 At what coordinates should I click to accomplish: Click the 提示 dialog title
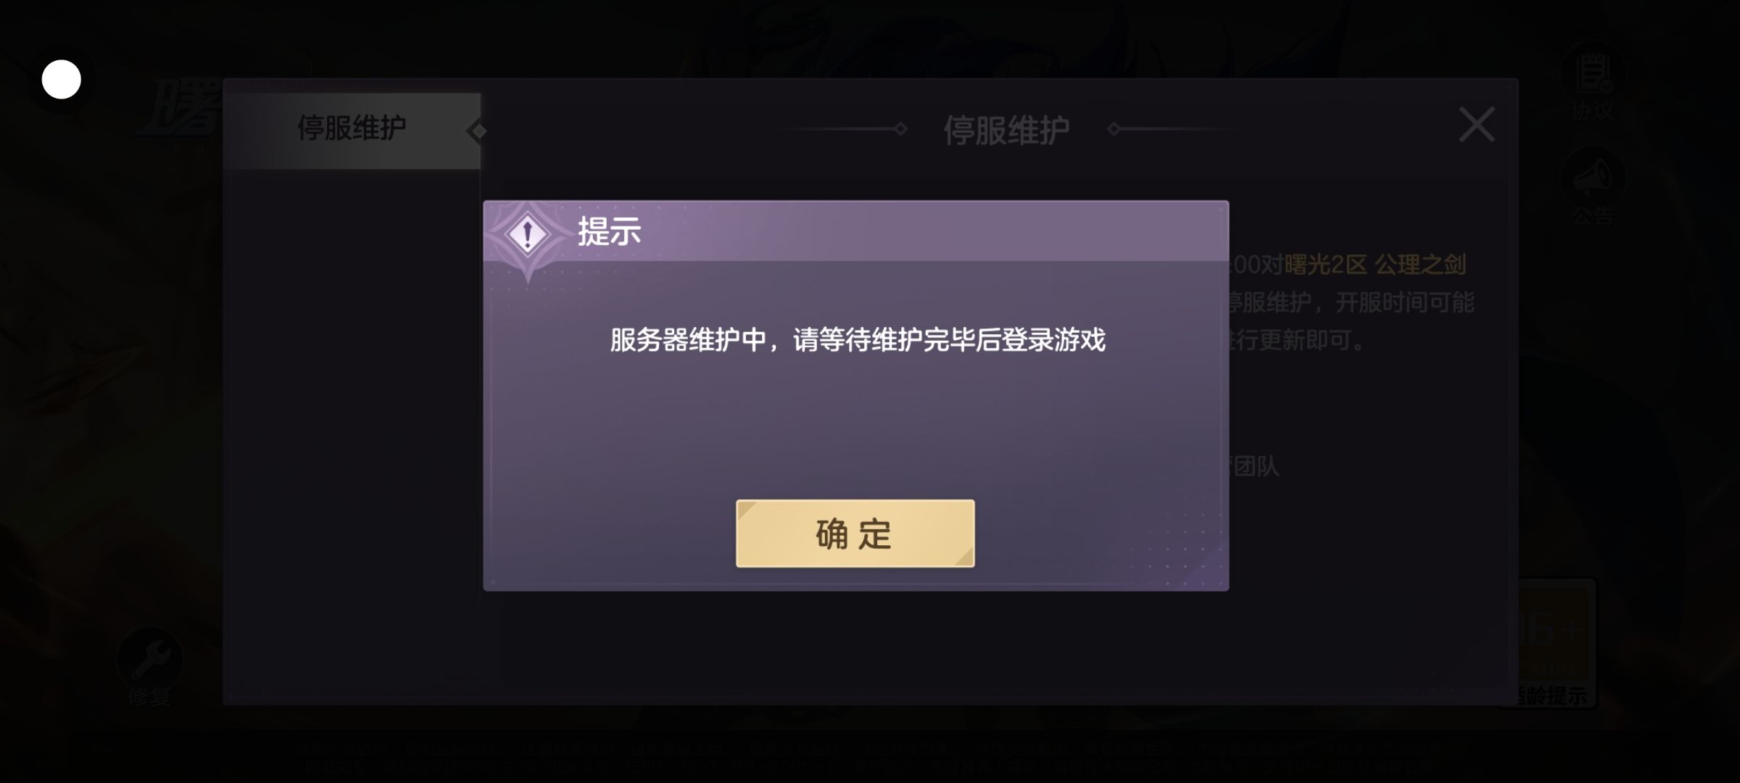tap(609, 232)
